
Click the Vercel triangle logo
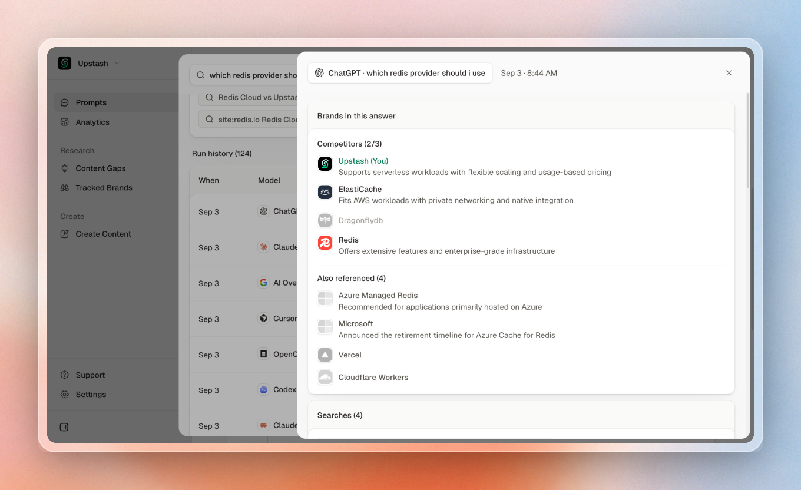(325, 355)
